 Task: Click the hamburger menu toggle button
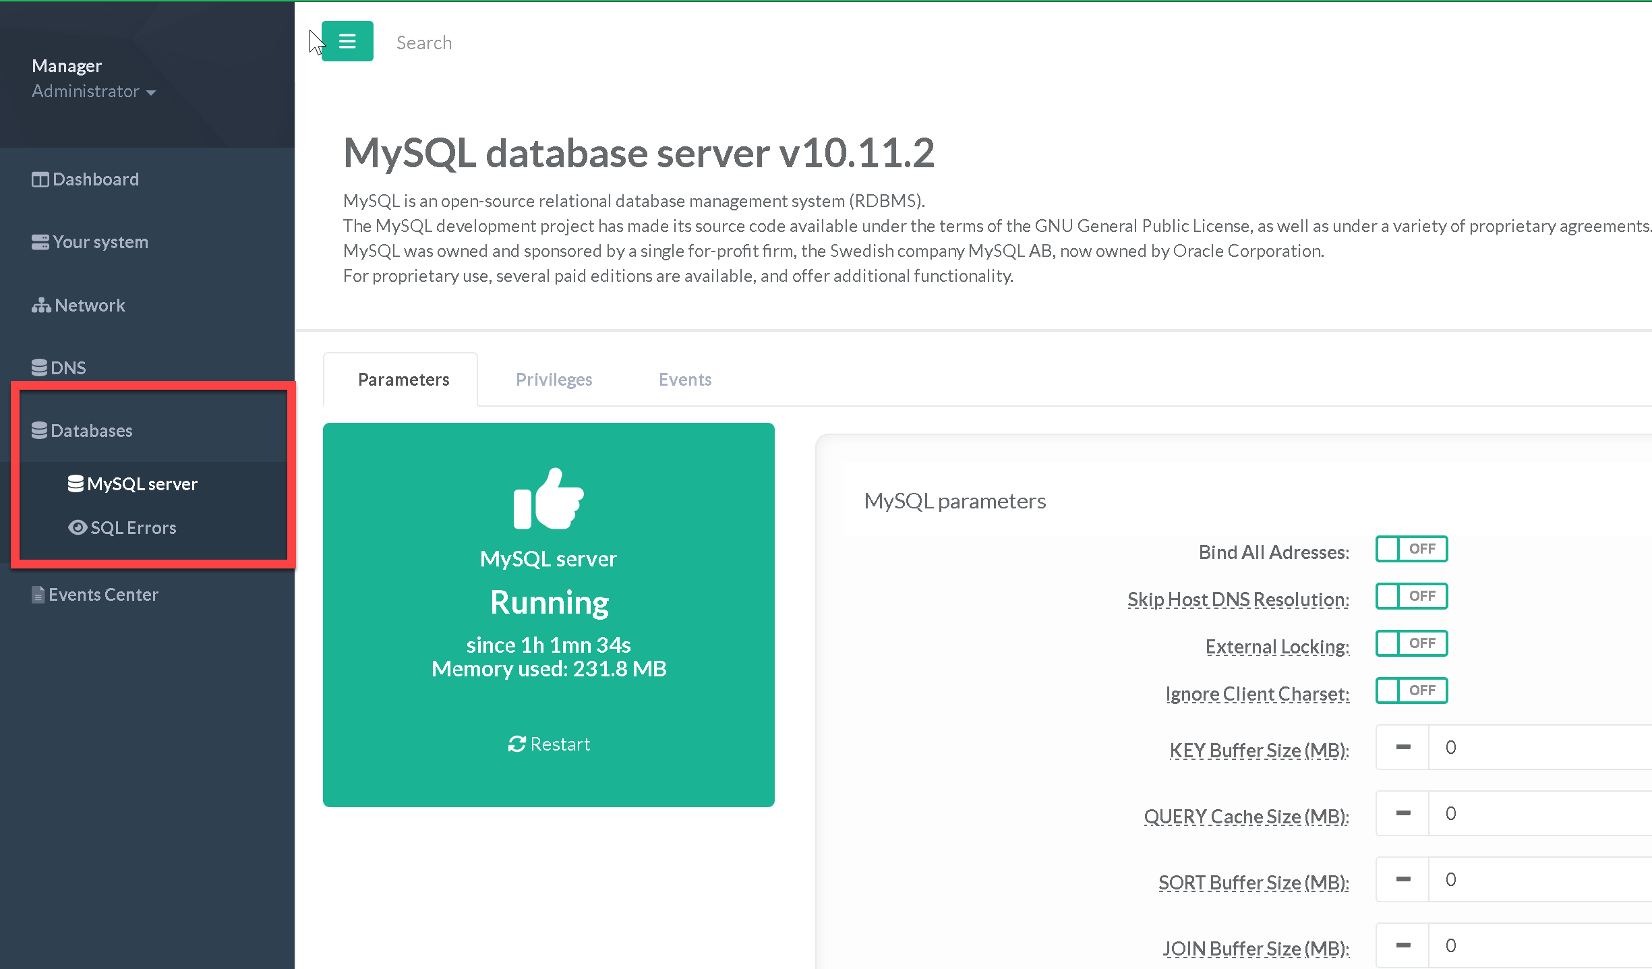pyautogui.click(x=347, y=42)
